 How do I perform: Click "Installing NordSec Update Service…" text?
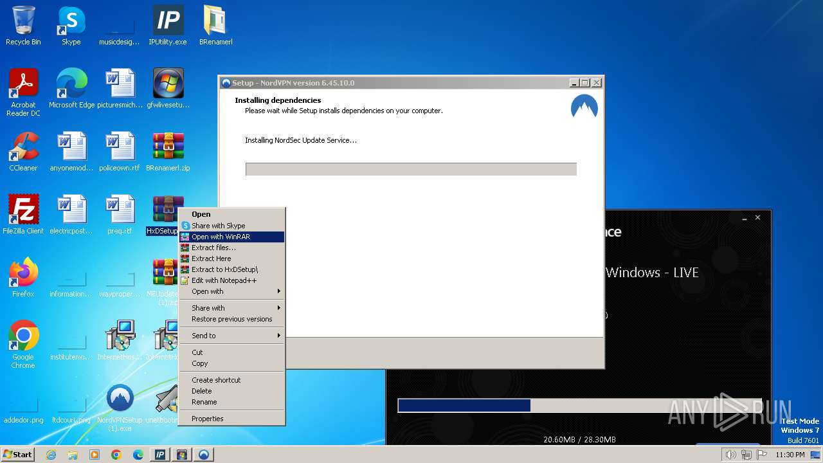[x=300, y=140]
